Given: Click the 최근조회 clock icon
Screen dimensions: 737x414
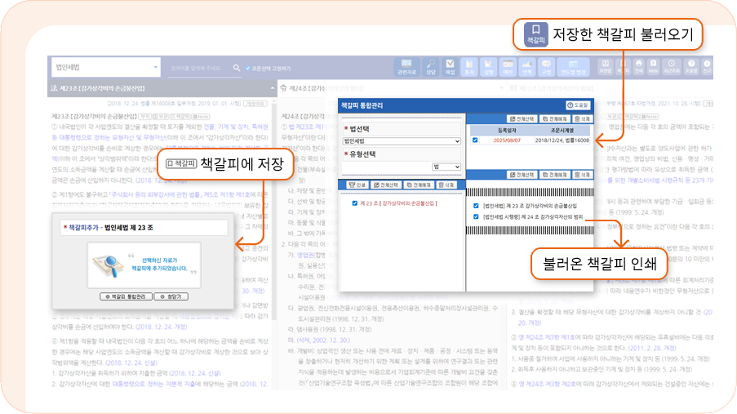Looking at the screenshot, I should [673, 67].
